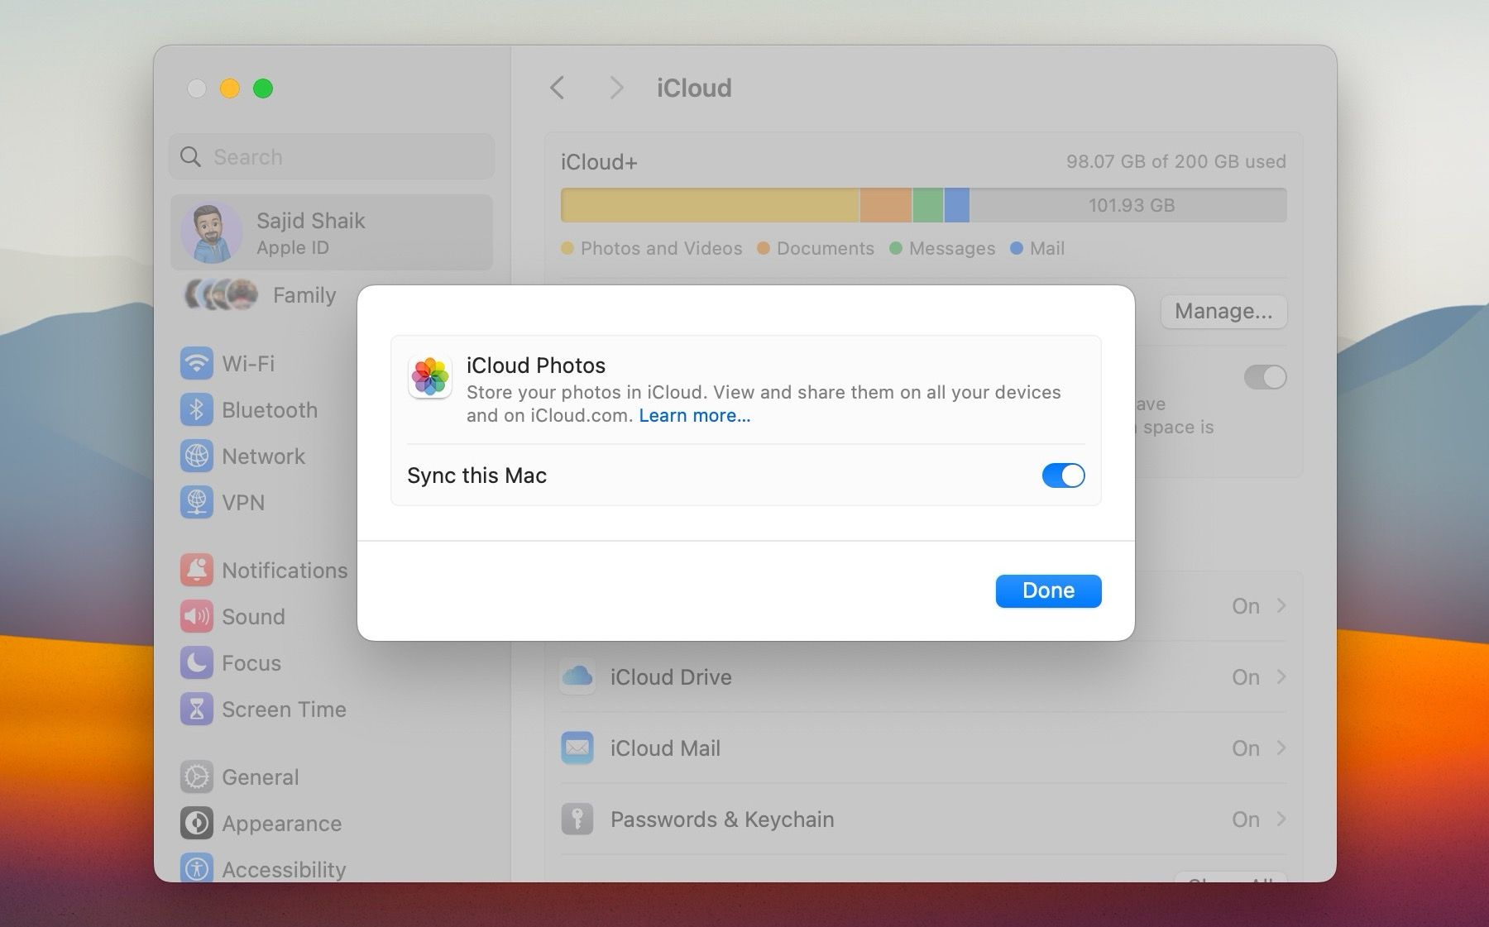Click the iCloud Photos app icon
Image resolution: width=1489 pixels, height=927 pixels.
[430, 377]
